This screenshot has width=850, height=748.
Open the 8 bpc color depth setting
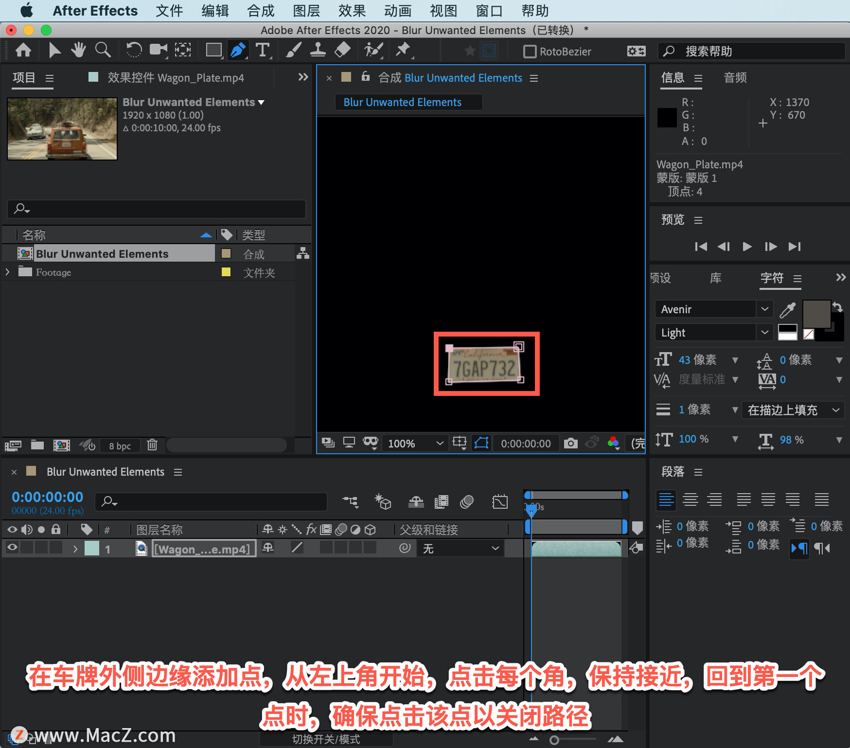tap(120, 446)
